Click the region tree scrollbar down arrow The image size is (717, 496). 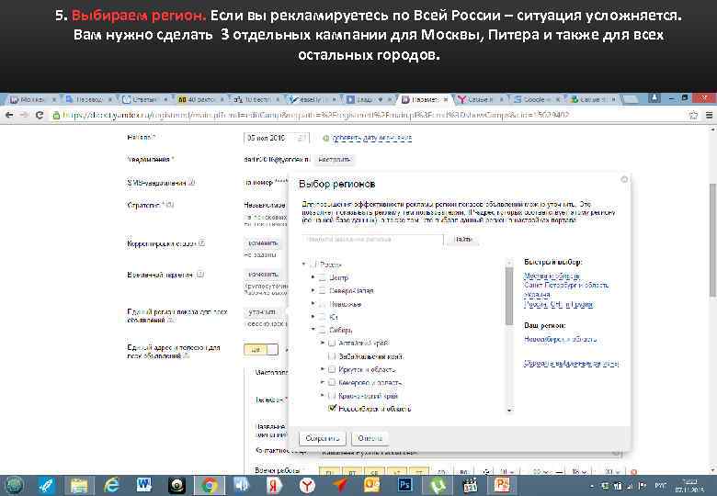pos(509,411)
